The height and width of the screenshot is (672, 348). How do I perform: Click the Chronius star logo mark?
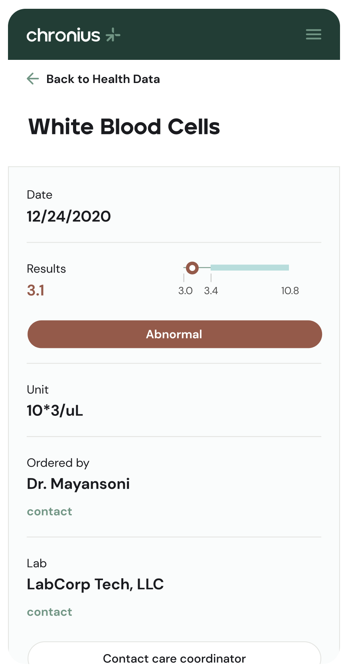pos(113,35)
